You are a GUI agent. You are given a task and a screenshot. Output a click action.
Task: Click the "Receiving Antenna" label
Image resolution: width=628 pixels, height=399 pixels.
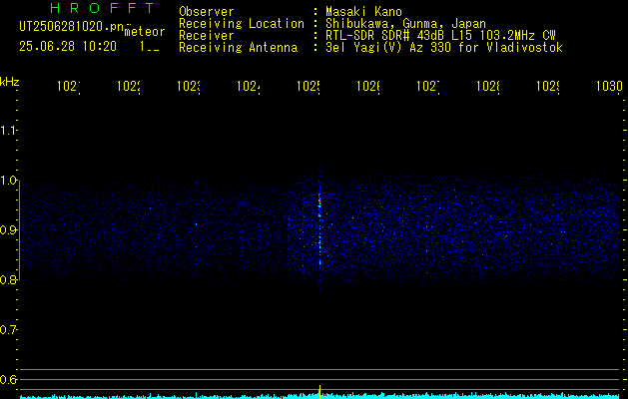click(x=238, y=48)
